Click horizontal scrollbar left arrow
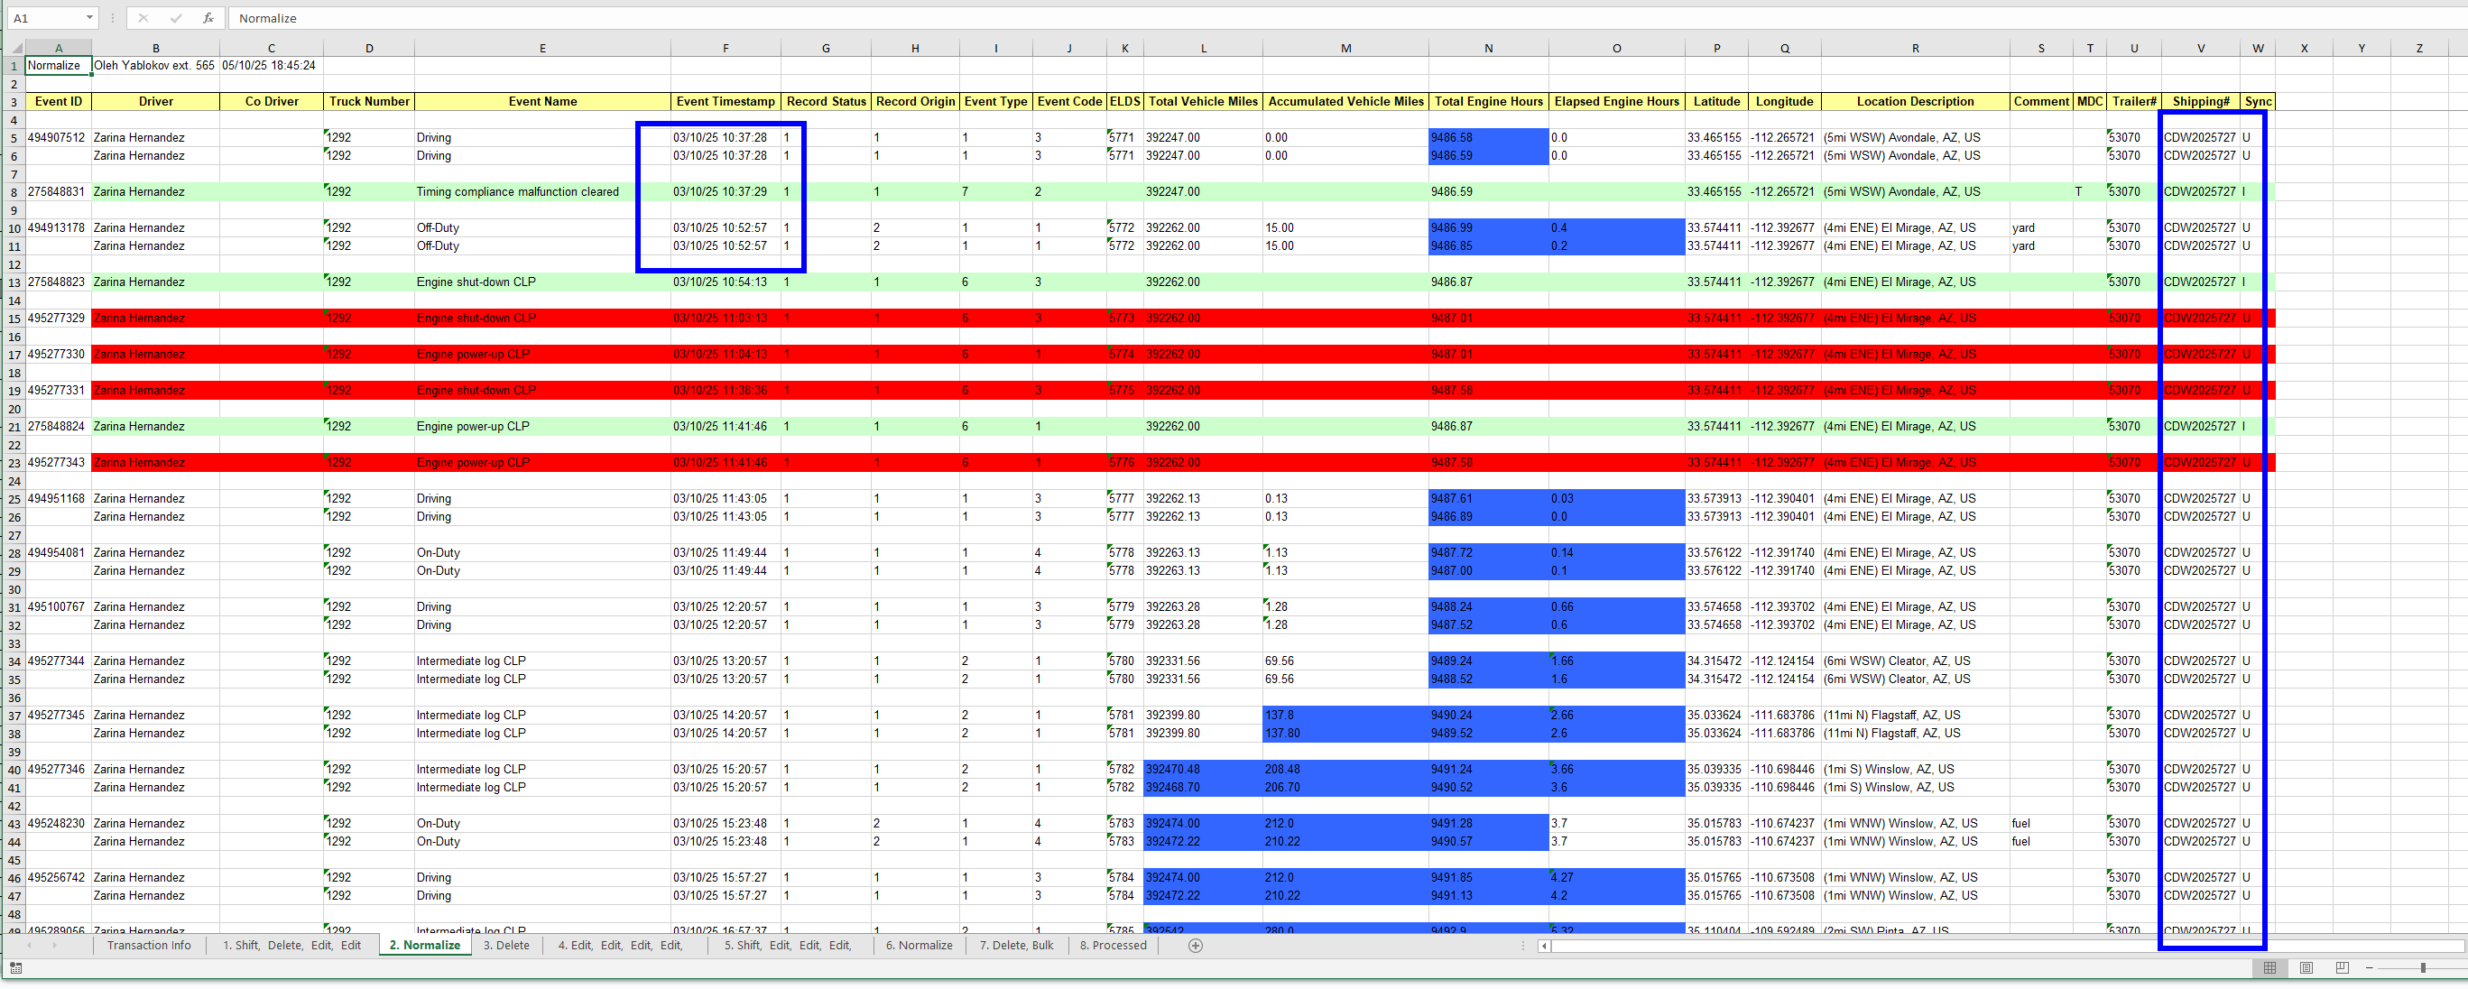The width and height of the screenshot is (2468, 989). (1543, 946)
